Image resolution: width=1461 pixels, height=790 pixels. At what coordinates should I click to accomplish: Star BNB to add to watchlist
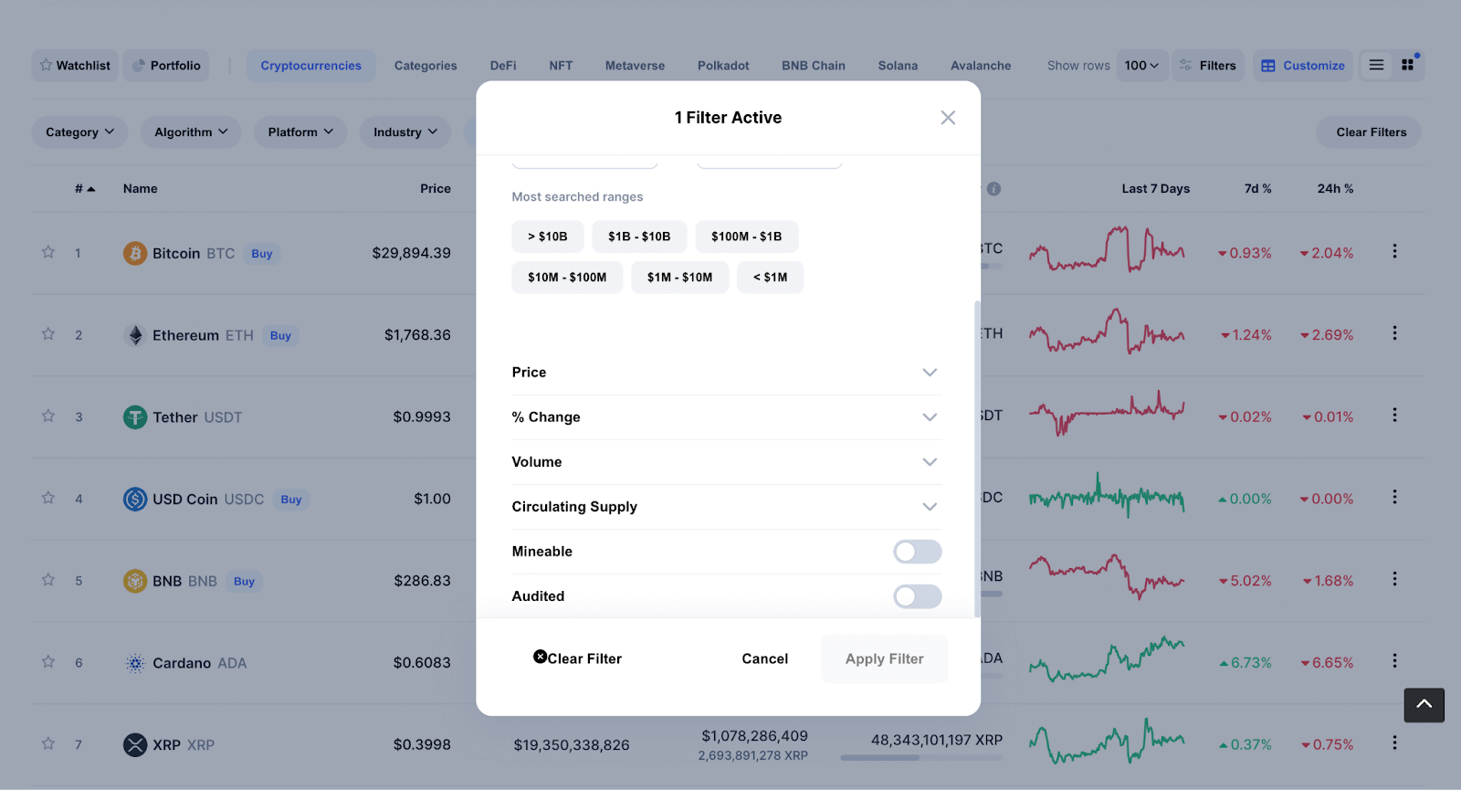click(48, 580)
